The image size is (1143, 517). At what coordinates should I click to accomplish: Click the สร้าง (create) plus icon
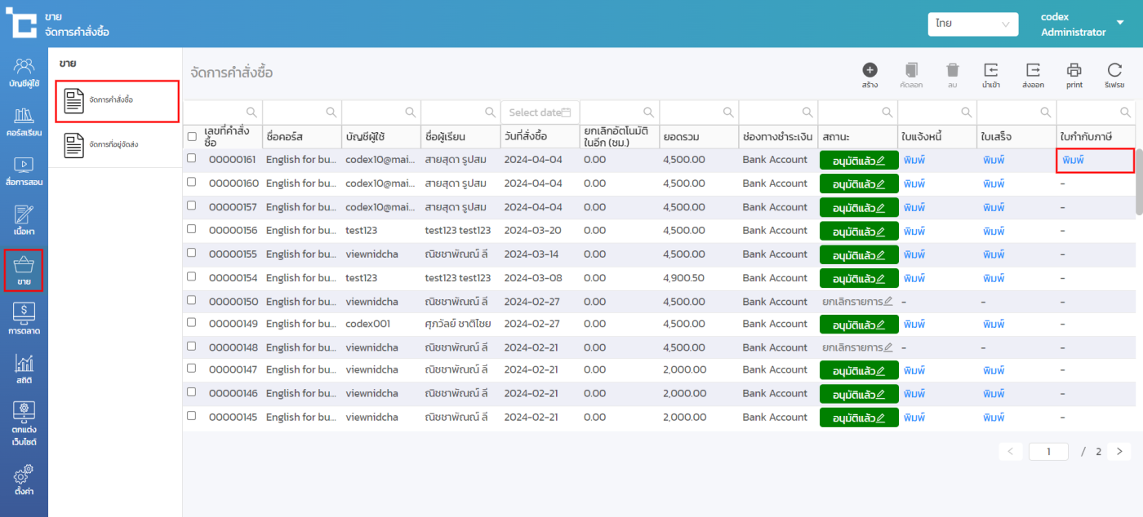click(x=869, y=71)
